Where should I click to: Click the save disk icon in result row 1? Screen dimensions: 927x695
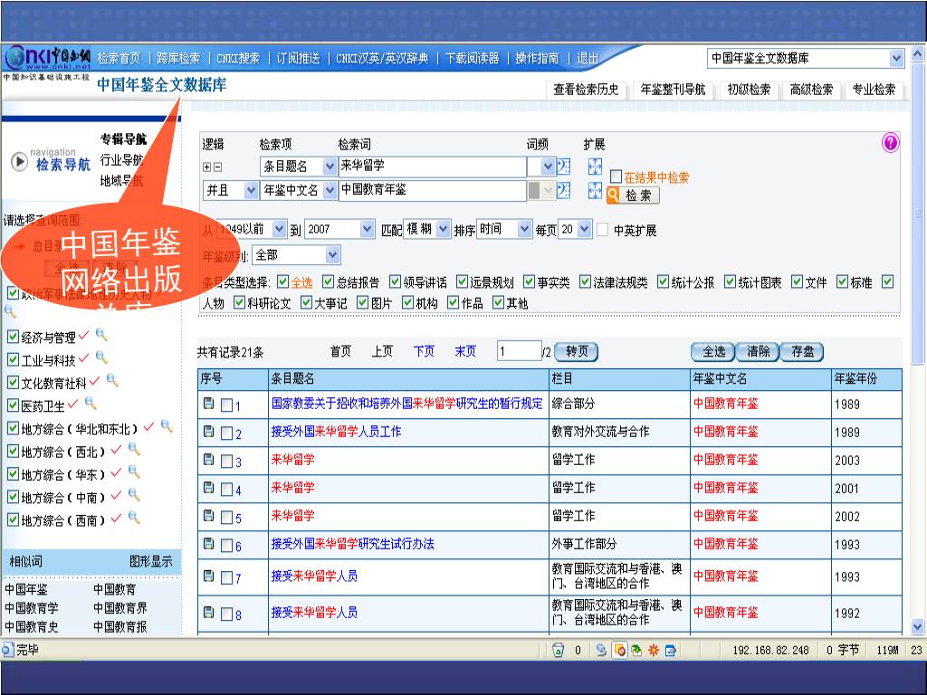(x=209, y=404)
